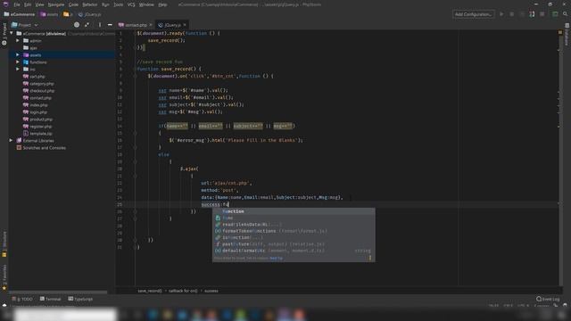Toggle the Structure tool window side tab
This screenshot has height=321, width=571.
pyautogui.click(x=4, y=243)
